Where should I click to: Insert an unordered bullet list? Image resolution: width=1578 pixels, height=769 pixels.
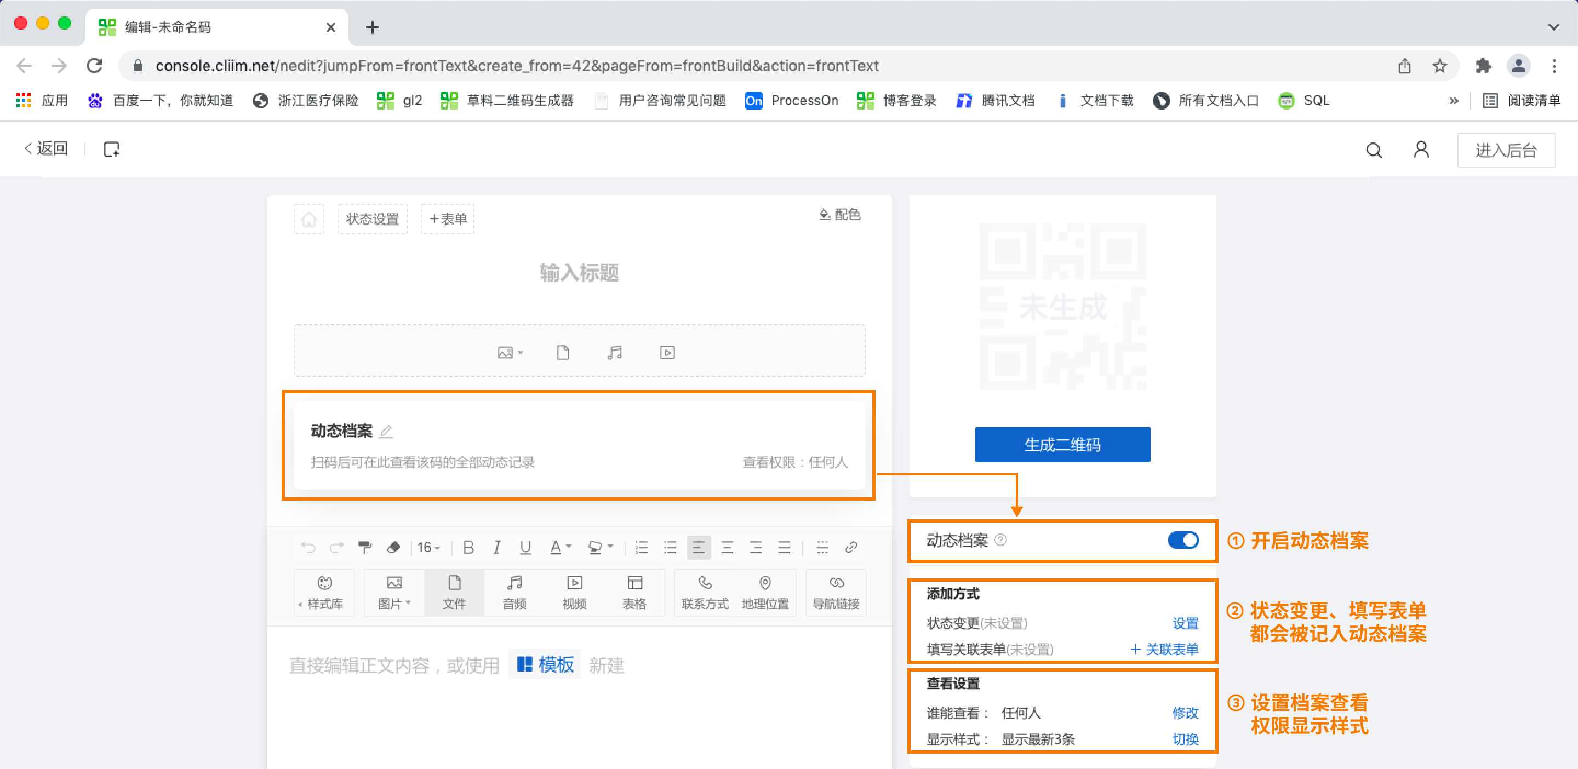coord(670,547)
